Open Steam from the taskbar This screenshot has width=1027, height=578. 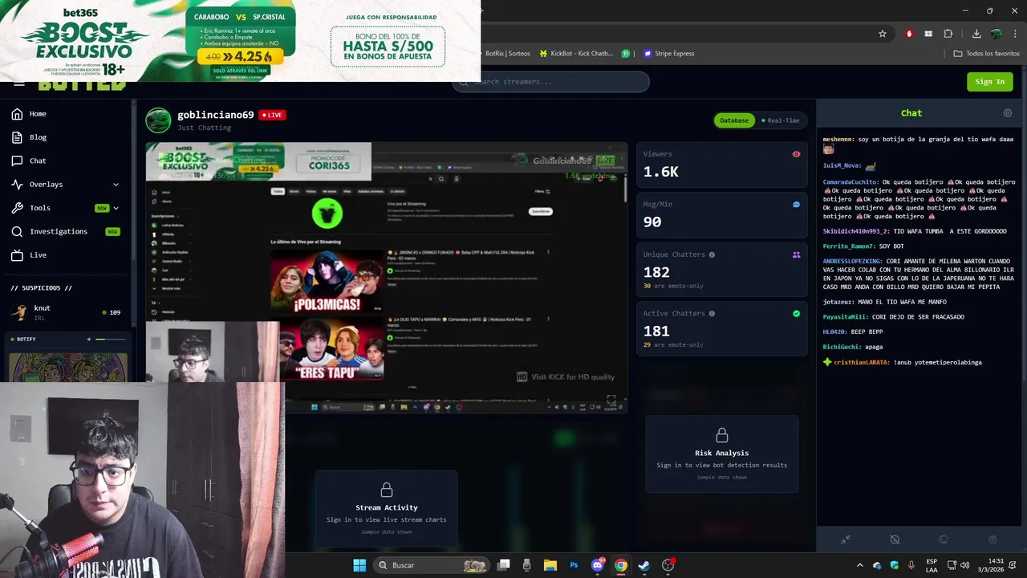[x=643, y=565]
